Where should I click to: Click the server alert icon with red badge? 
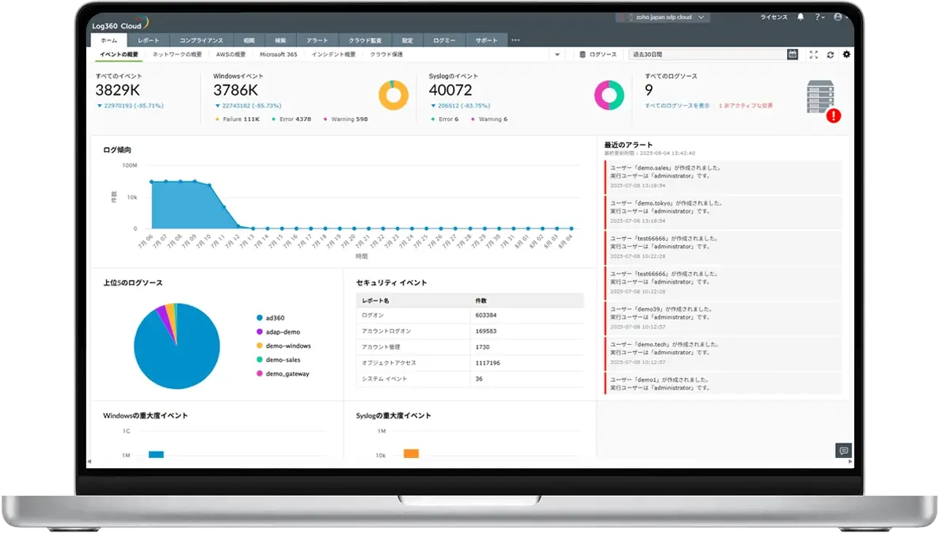[822, 100]
